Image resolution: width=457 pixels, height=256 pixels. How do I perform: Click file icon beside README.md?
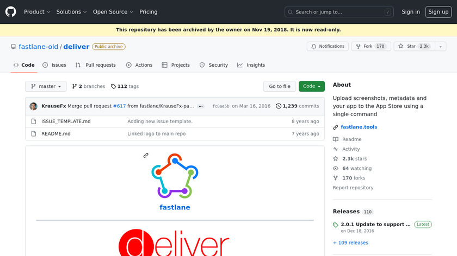coord(34,133)
